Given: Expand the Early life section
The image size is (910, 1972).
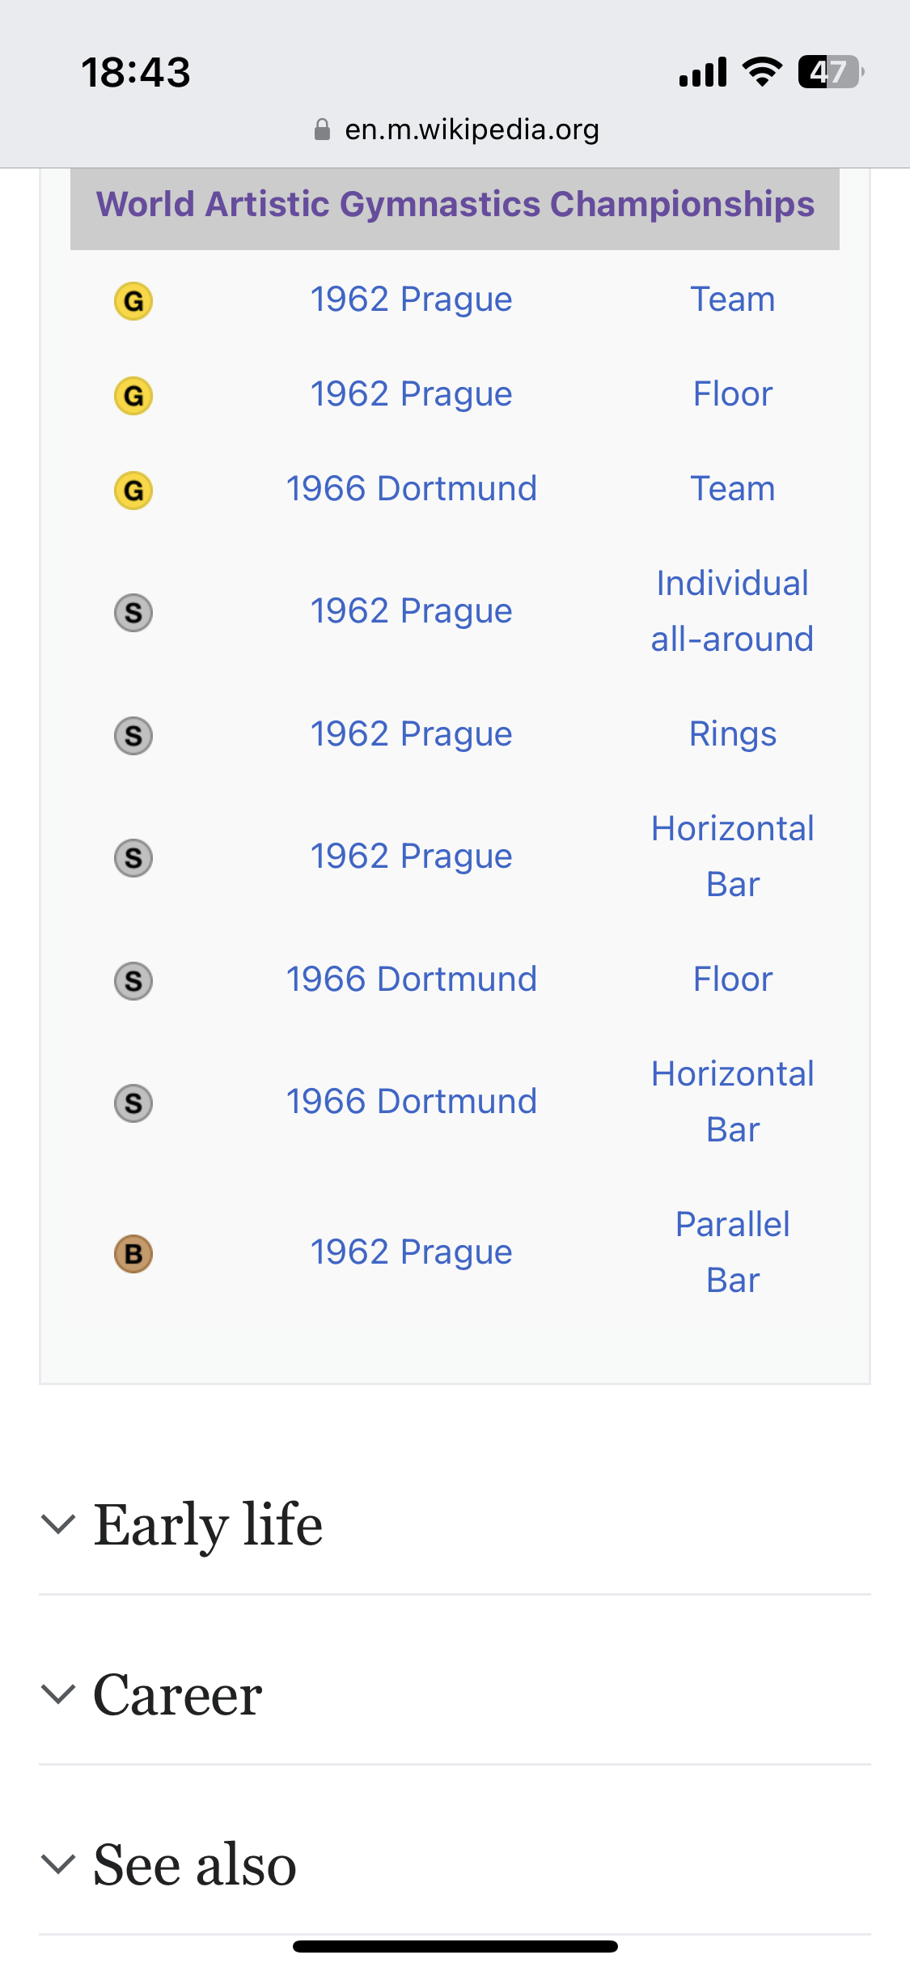Looking at the screenshot, I should (208, 1524).
